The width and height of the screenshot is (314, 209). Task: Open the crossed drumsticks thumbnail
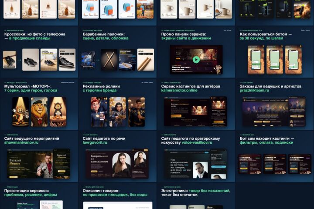point(109,60)
